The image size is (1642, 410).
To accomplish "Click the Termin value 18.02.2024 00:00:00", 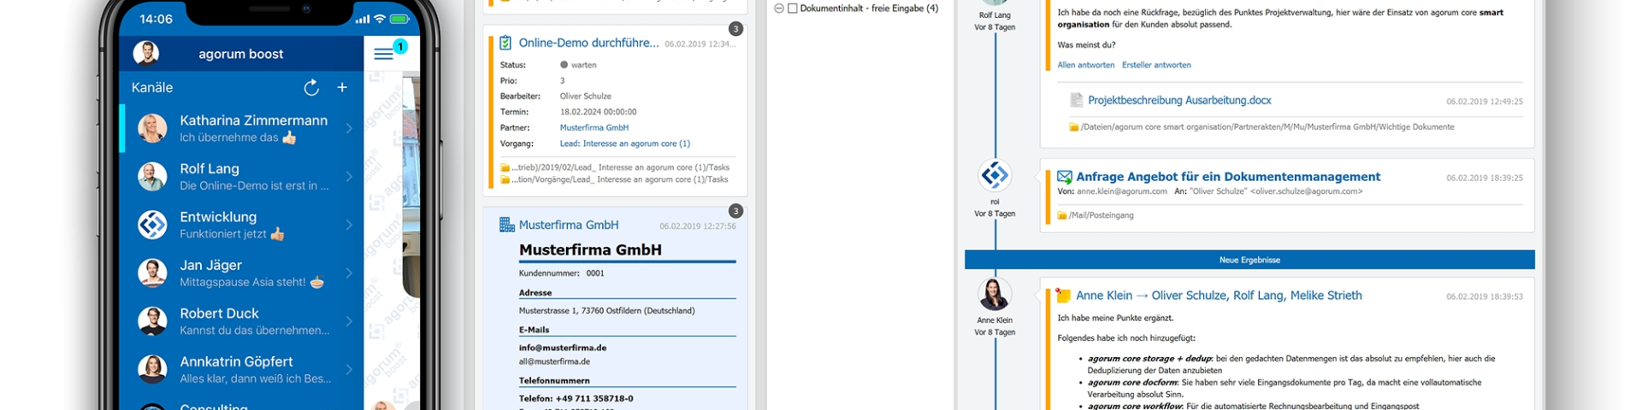I will tap(599, 112).
